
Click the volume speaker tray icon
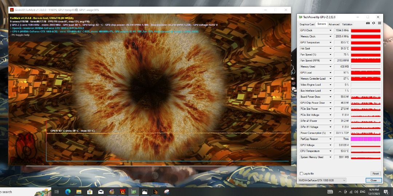356,192
